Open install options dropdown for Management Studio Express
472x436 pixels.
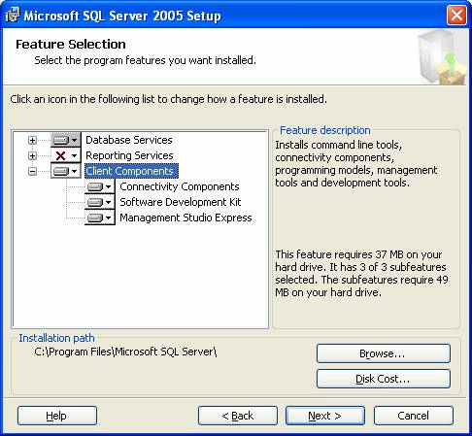click(109, 218)
